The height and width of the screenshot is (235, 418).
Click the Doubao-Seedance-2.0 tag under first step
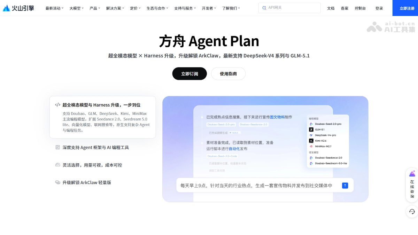pyautogui.click(x=254, y=124)
